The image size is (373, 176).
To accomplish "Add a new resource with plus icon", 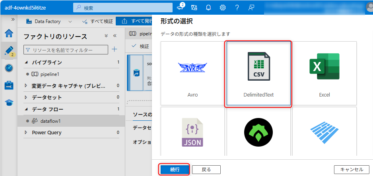I will click(x=115, y=49).
